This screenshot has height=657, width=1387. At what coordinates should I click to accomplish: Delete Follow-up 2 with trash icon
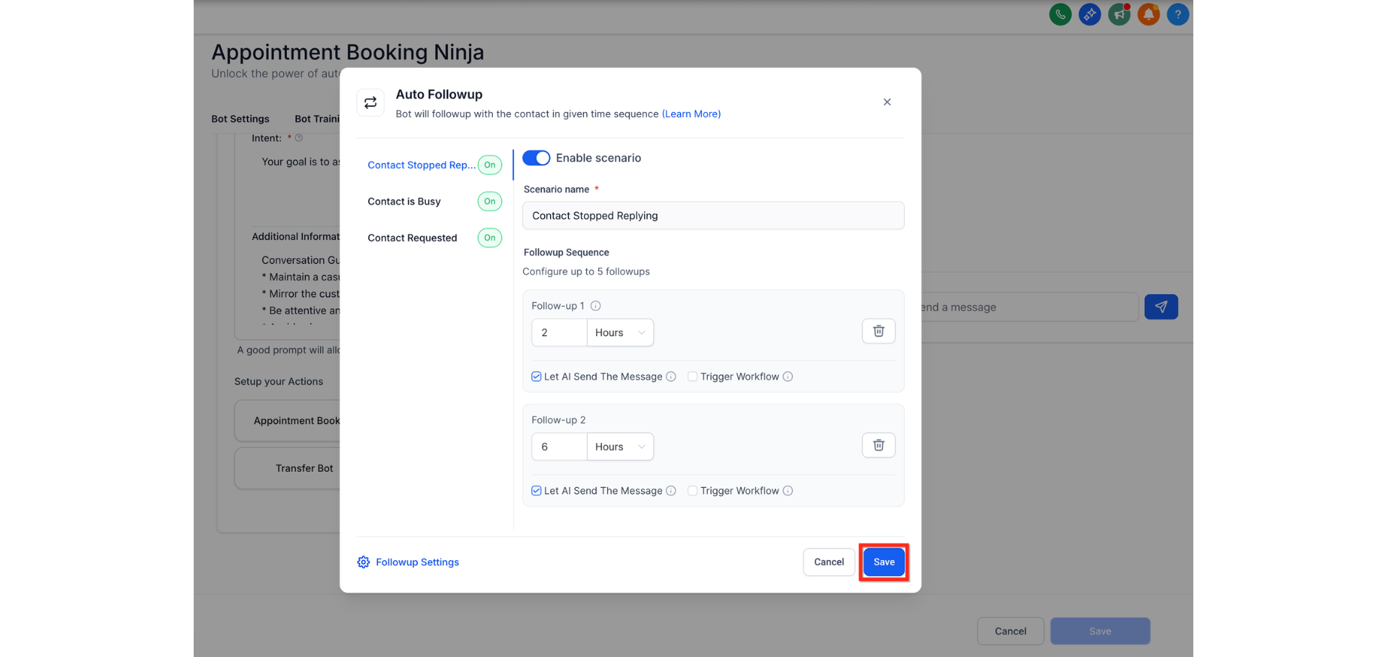(878, 445)
